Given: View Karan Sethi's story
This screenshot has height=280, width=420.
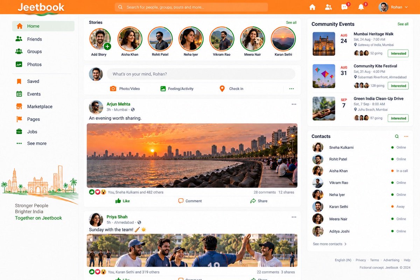Looking at the screenshot, I should 283,39.
